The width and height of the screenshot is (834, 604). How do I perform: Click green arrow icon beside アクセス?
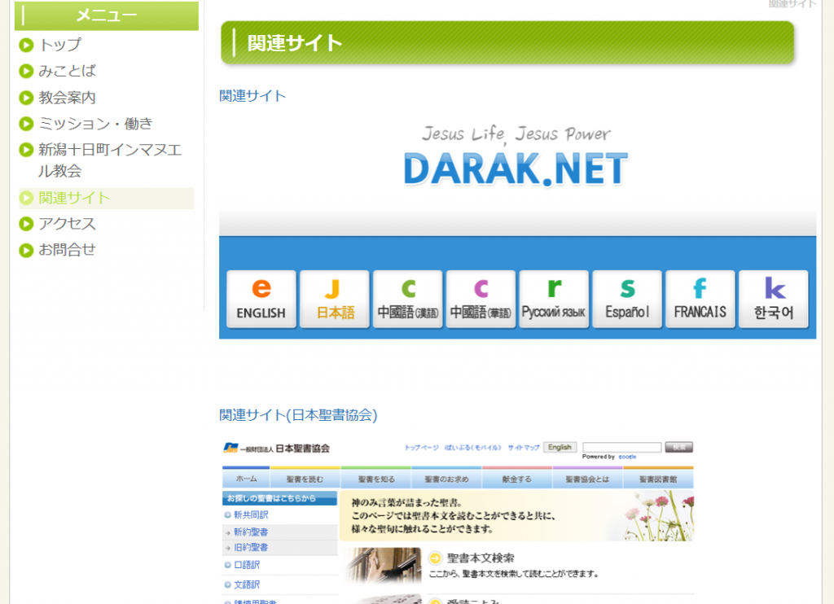[26, 225]
